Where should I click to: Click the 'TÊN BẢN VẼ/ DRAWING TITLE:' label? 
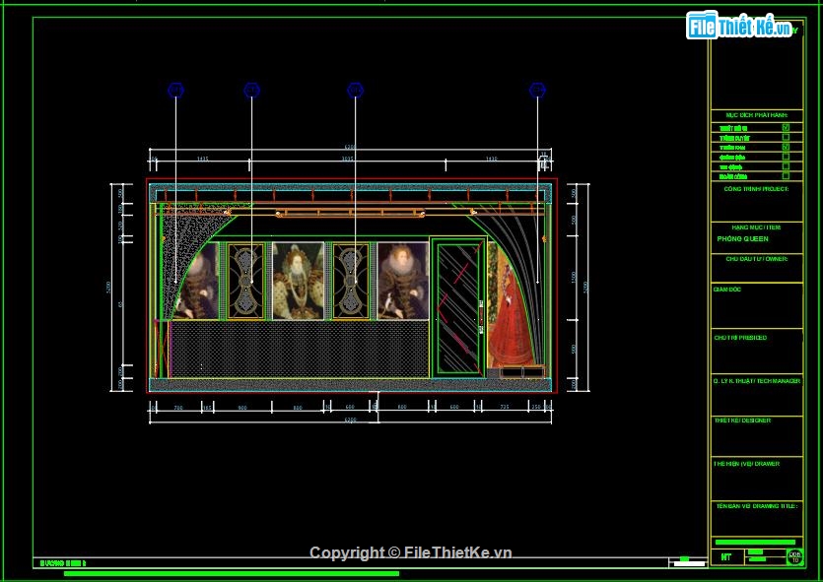pyautogui.click(x=757, y=506)
